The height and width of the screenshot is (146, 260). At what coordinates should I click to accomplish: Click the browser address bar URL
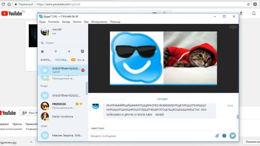(58, 4)
